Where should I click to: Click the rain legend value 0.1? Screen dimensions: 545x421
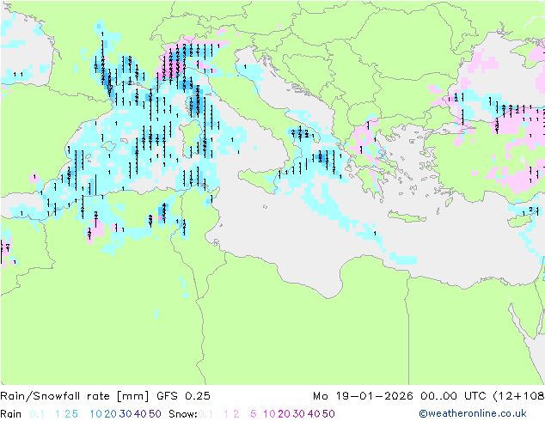coord(37,414)
